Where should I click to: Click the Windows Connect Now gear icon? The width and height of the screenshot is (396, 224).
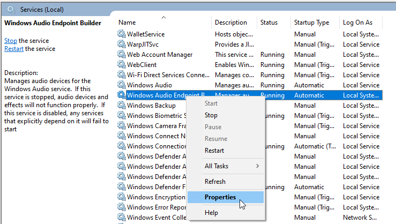pyautogui.click(x=122, y=136)
